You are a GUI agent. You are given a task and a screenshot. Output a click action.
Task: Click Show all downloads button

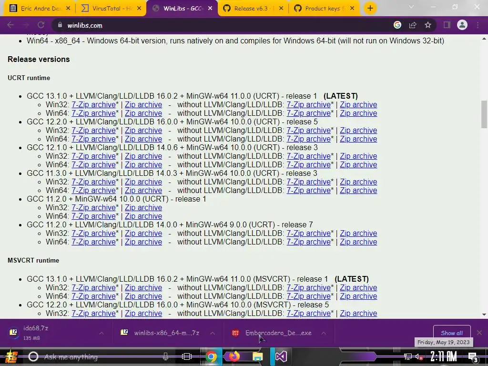[x=452, y=333]
